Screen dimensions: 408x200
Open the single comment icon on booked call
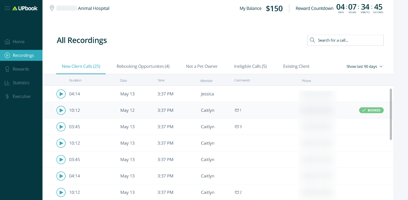pos(238,110)
